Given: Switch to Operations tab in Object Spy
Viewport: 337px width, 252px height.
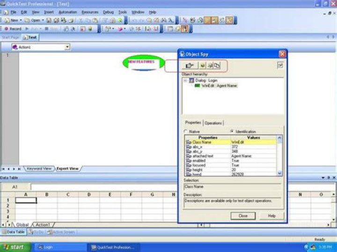Looking at the screenshot, I should [x=213, y=123].
